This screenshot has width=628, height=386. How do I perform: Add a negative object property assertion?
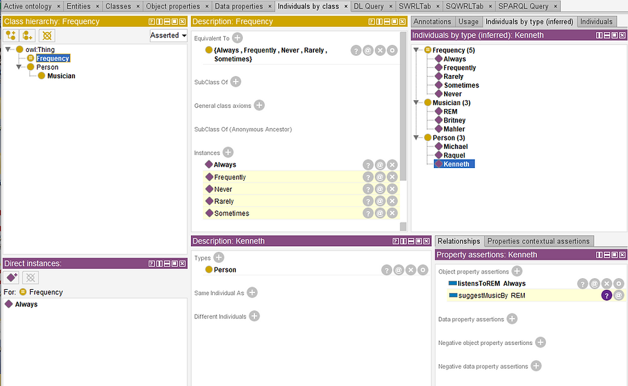(x=541, y=342)
